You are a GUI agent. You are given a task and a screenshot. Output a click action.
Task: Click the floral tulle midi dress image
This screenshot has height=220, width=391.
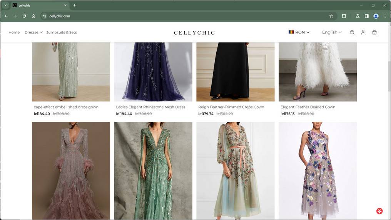[236, 171]
